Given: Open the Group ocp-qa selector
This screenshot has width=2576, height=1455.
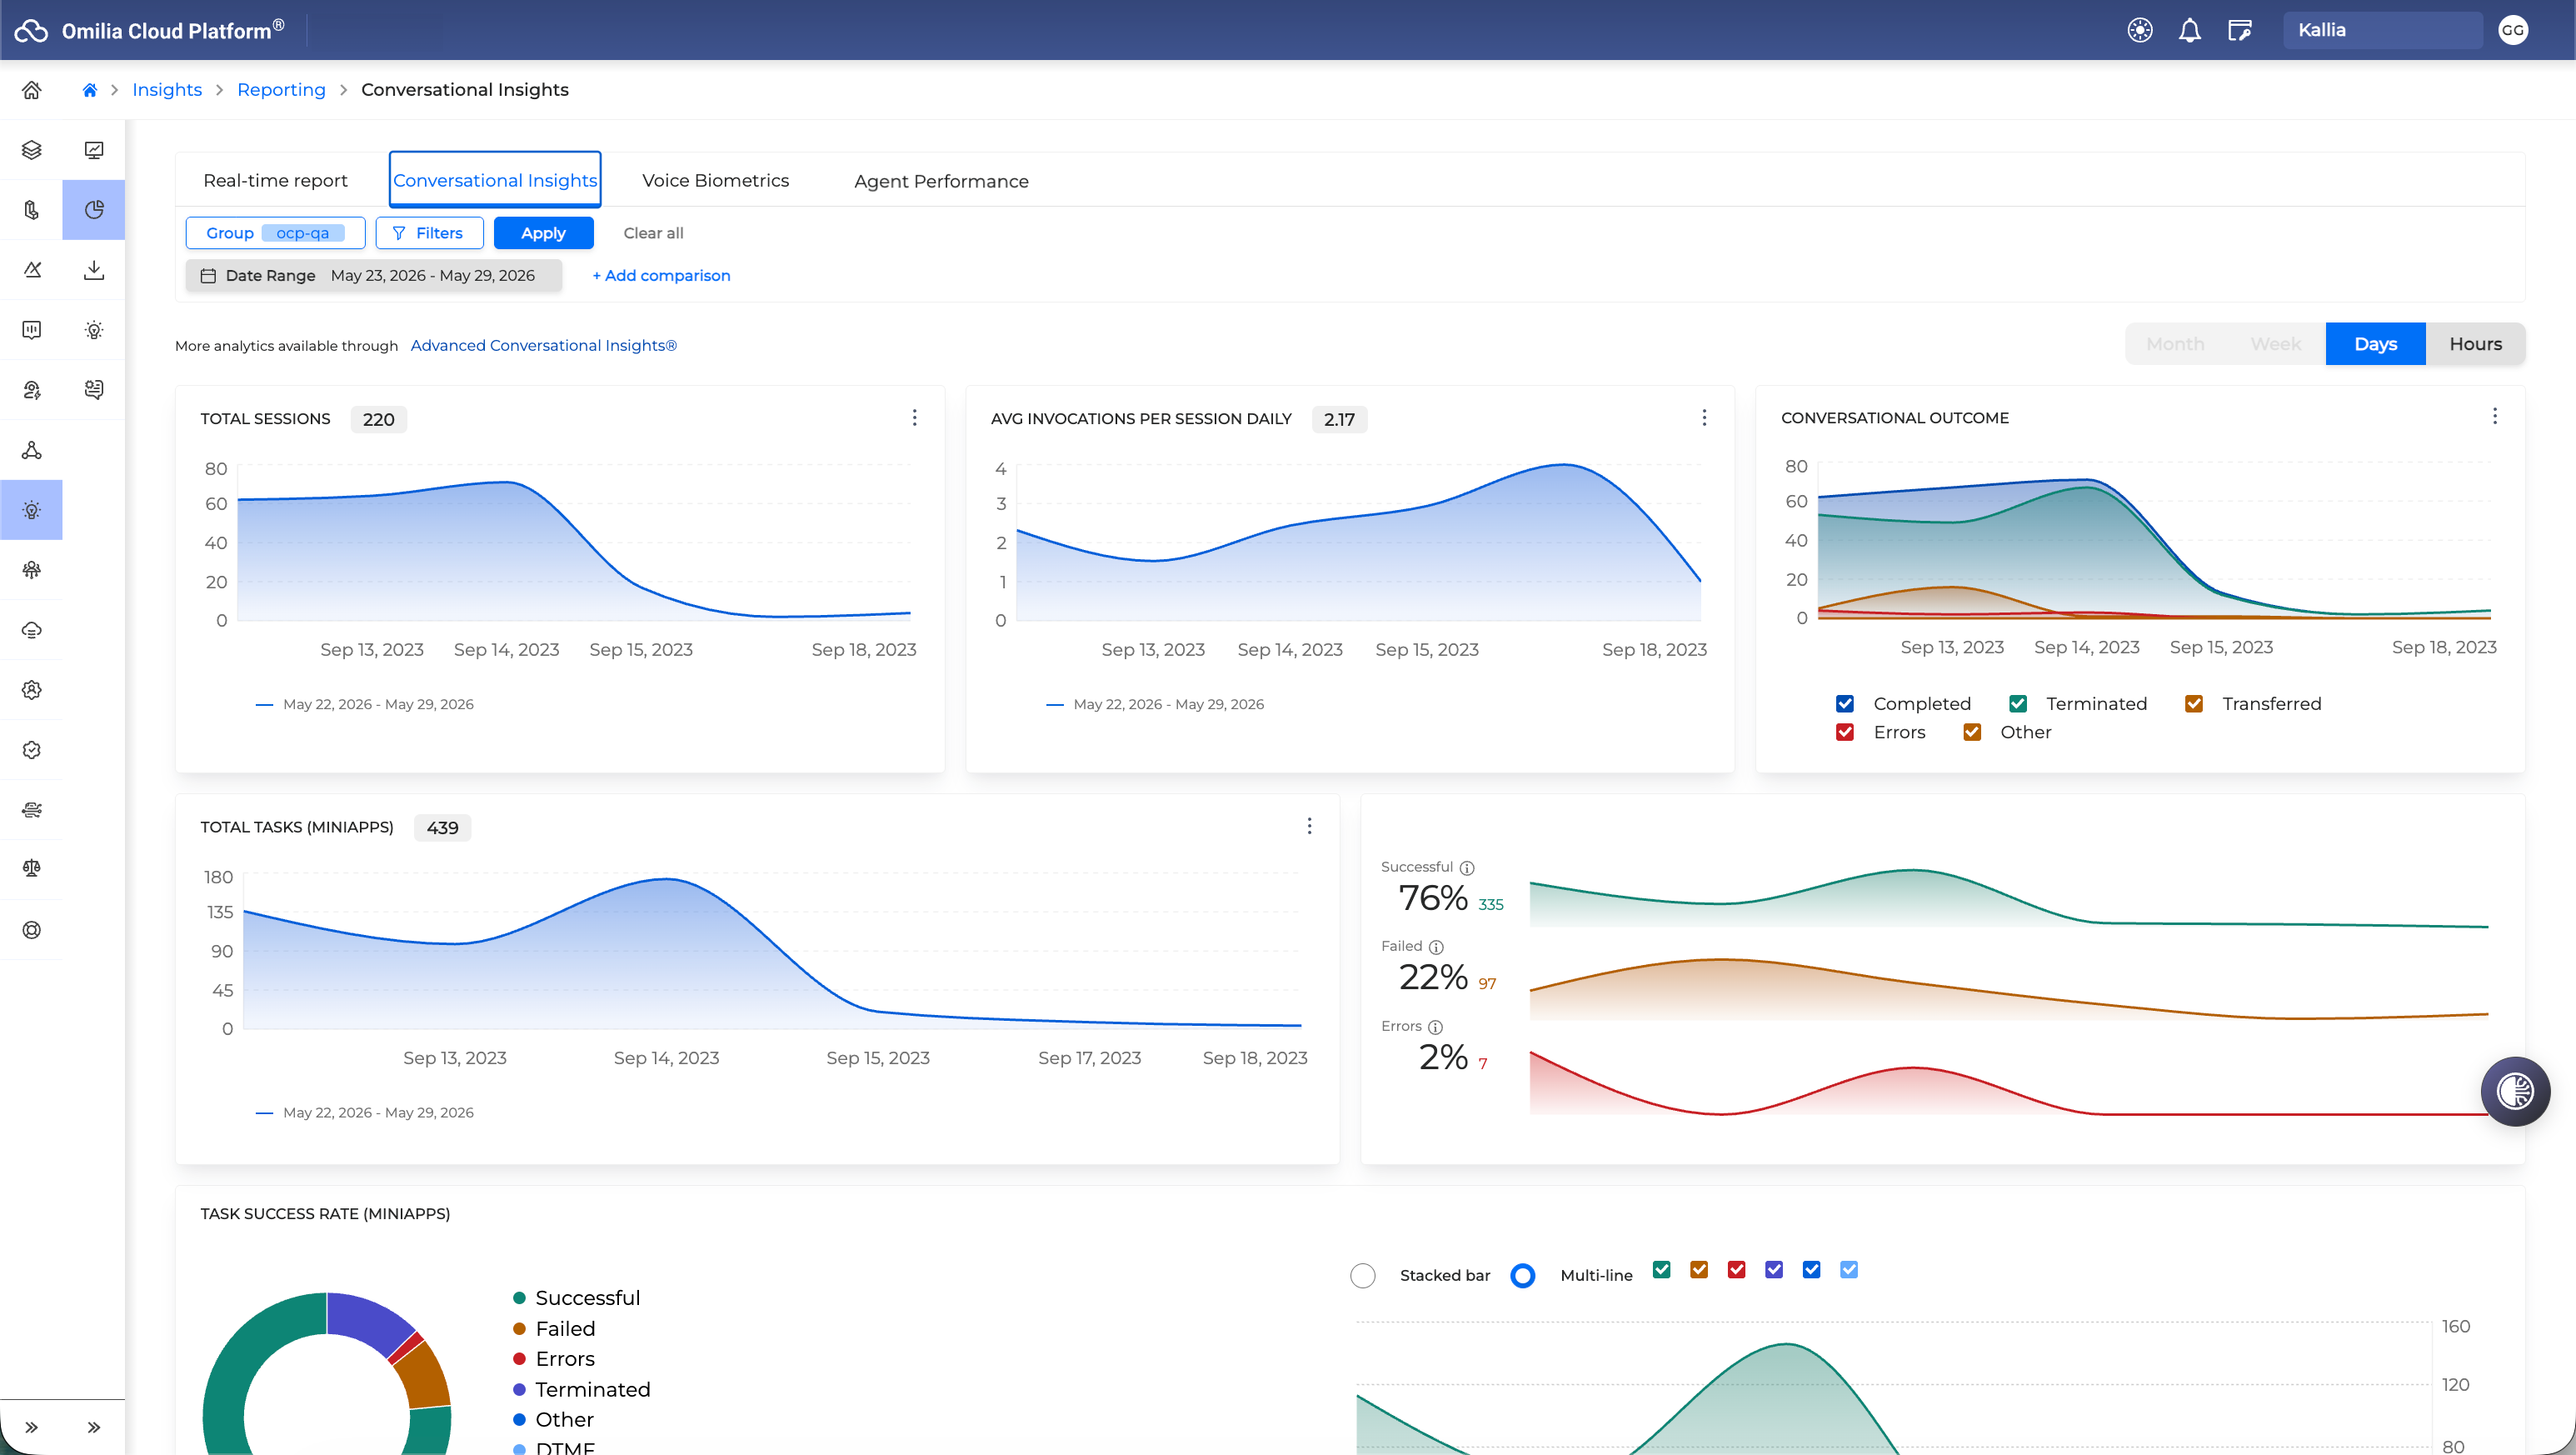Looking at the screenshot, I should coord(275,233).
